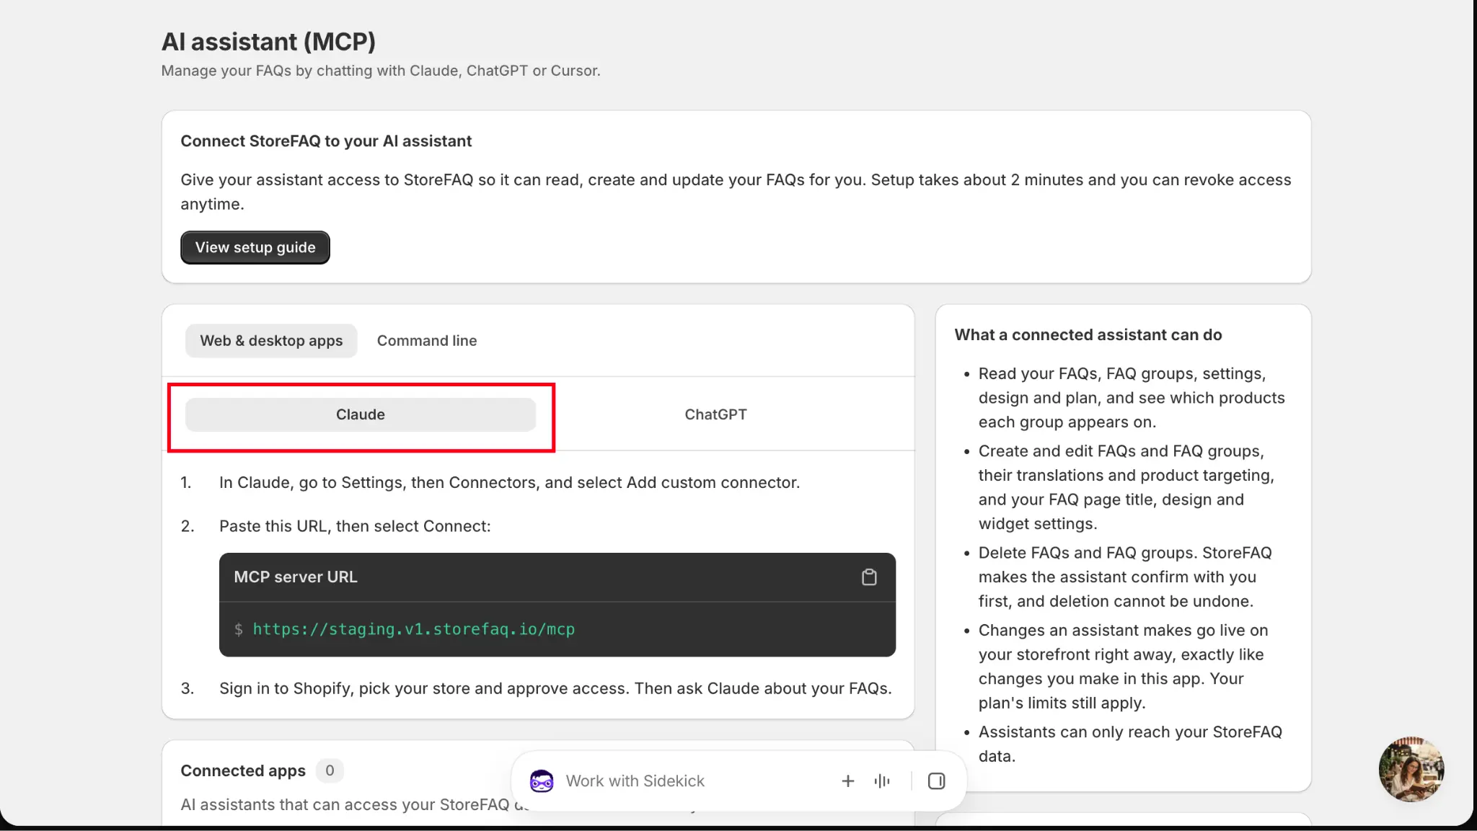Select the Claude tab

361,414
